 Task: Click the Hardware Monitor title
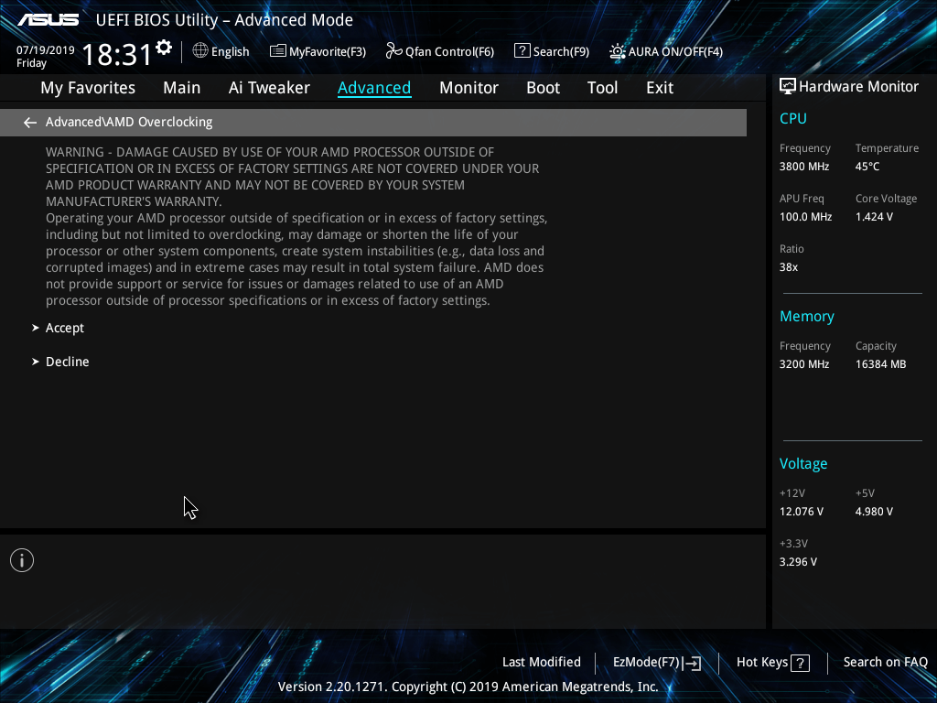(858, 87)
